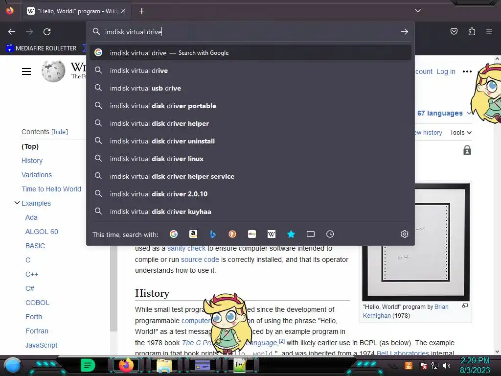501x376 pixels.
Task: Open Save to Pocket icon
Action: tap(454, 31)
